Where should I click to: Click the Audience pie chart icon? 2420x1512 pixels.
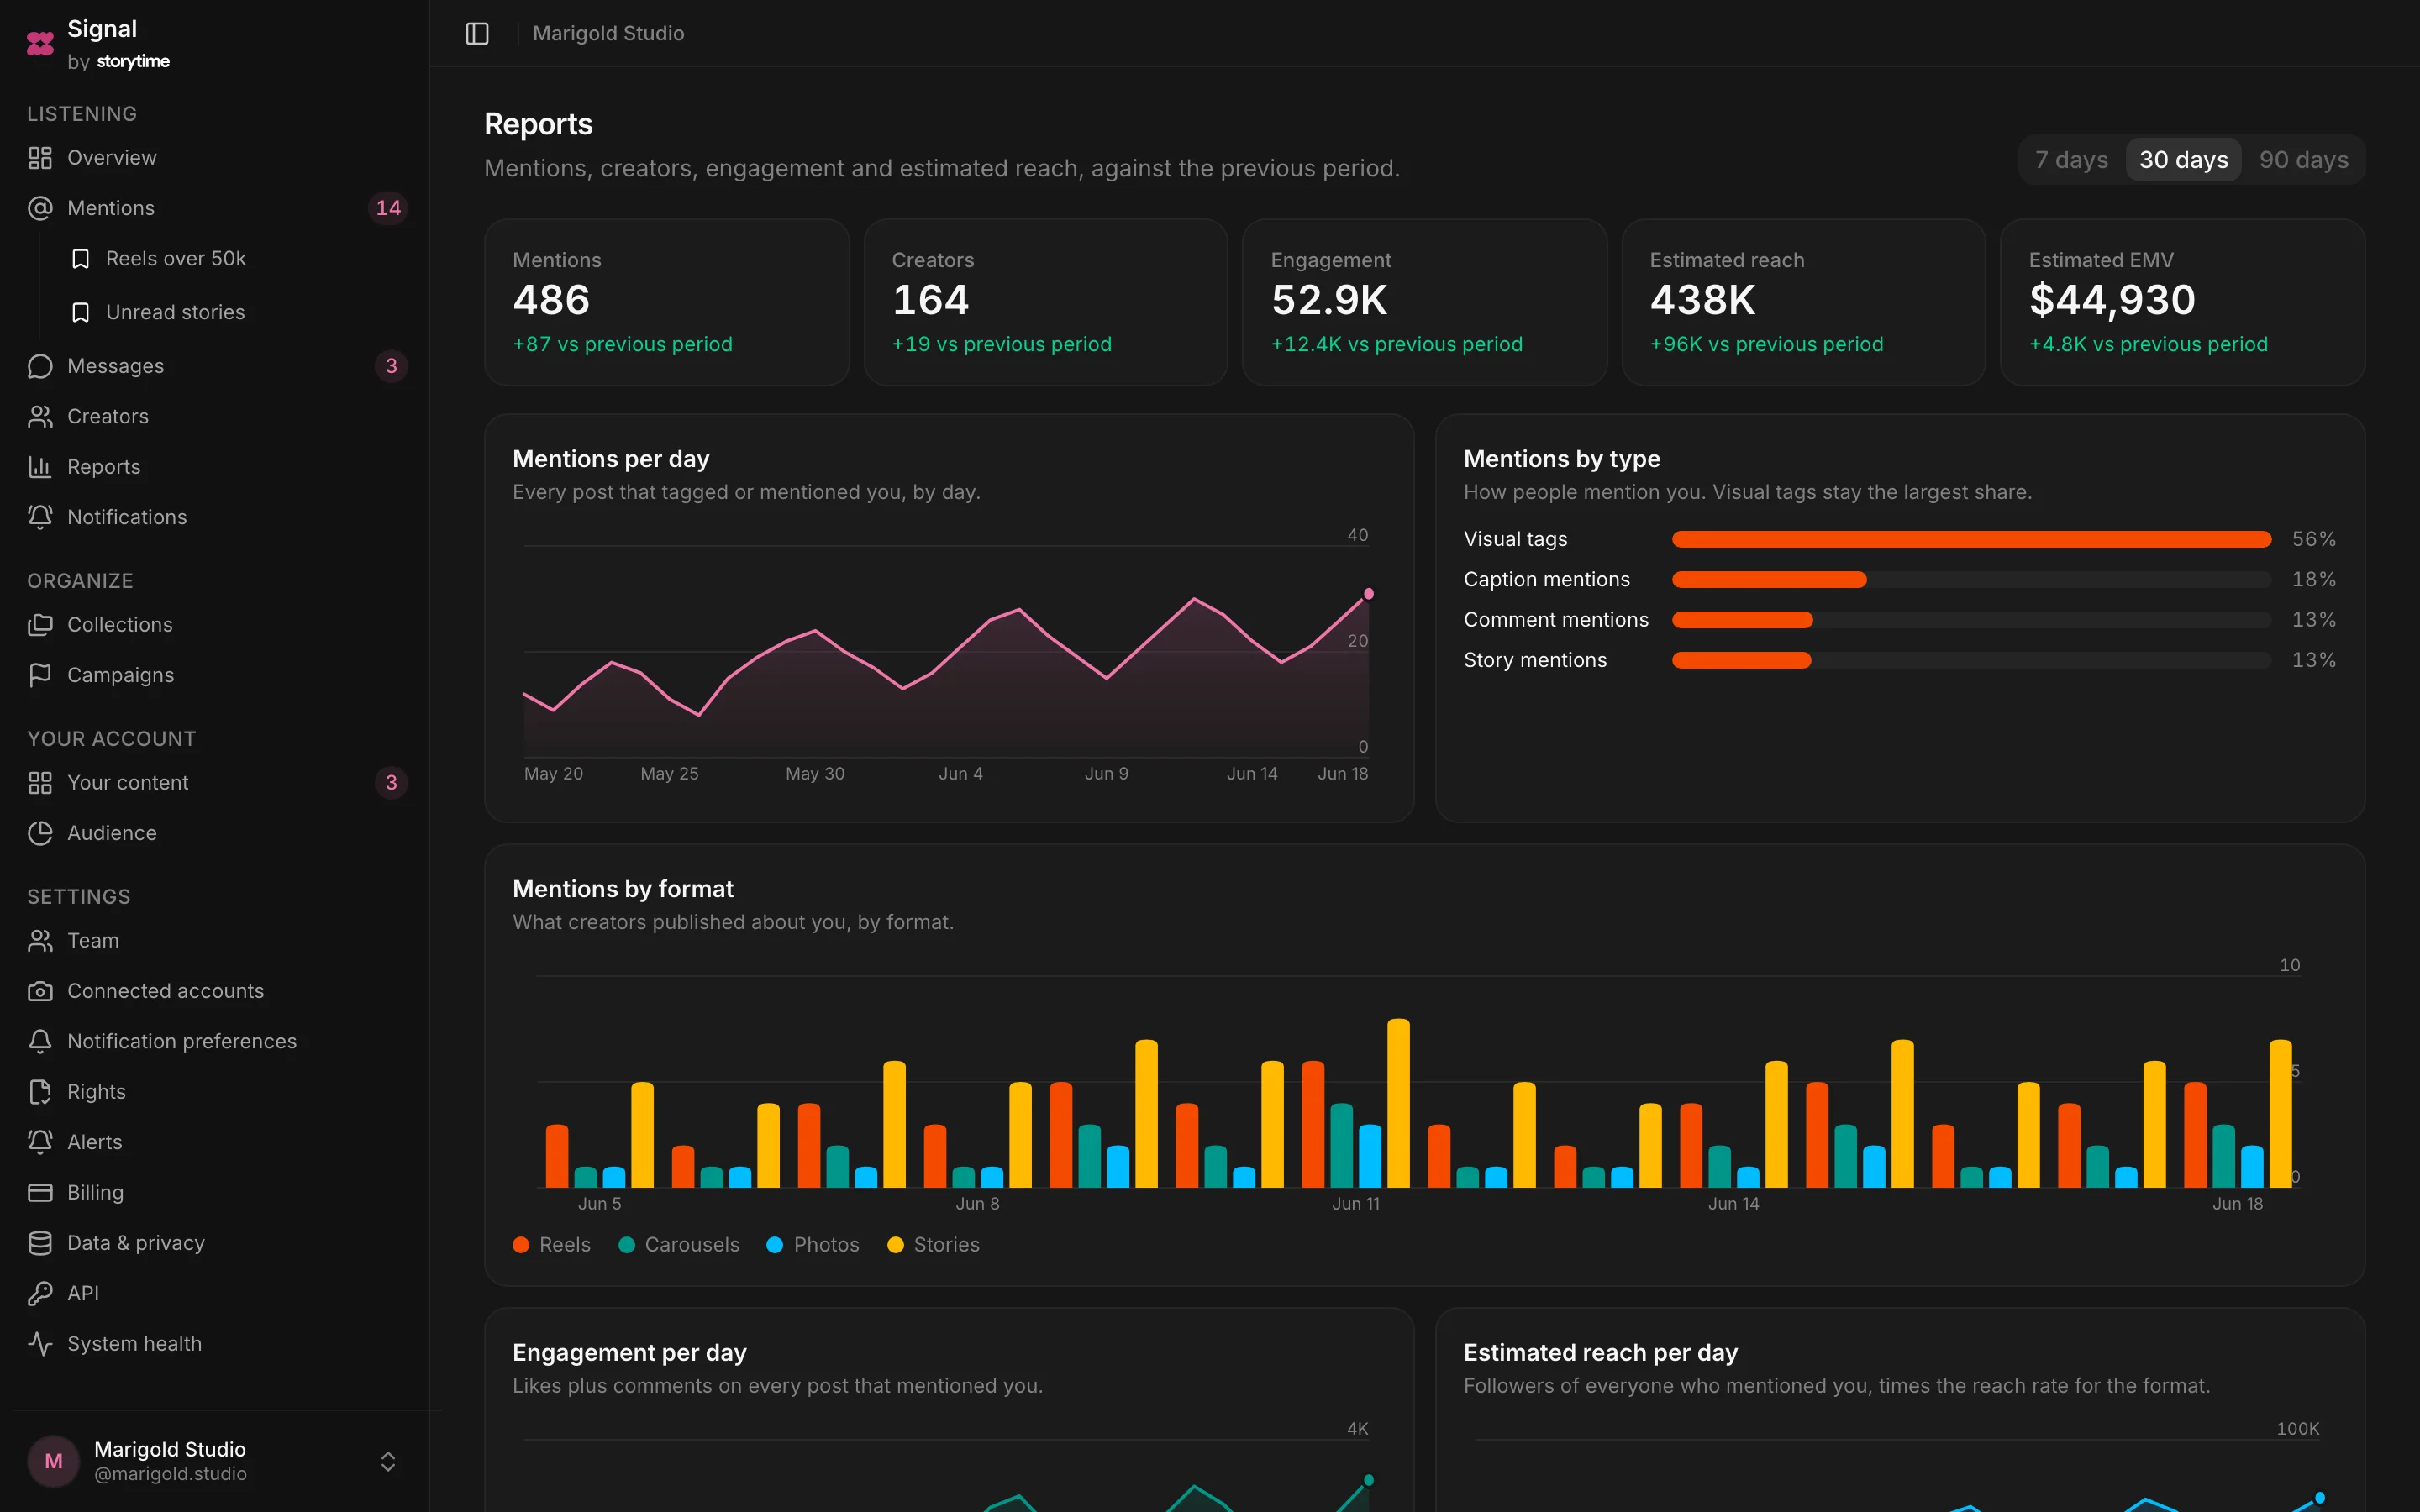(40, 833)
